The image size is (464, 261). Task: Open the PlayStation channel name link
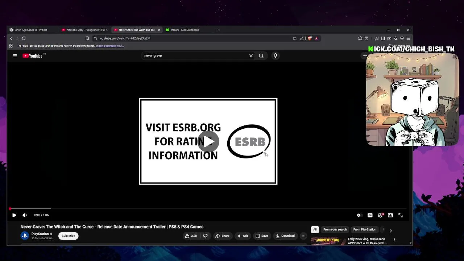coord(40,234)
